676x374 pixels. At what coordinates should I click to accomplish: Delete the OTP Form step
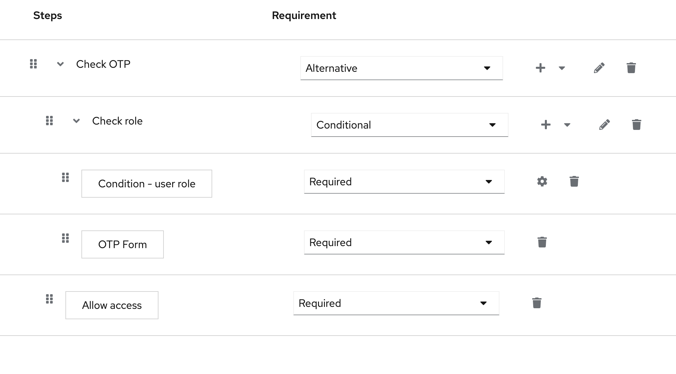coord(542,242)
